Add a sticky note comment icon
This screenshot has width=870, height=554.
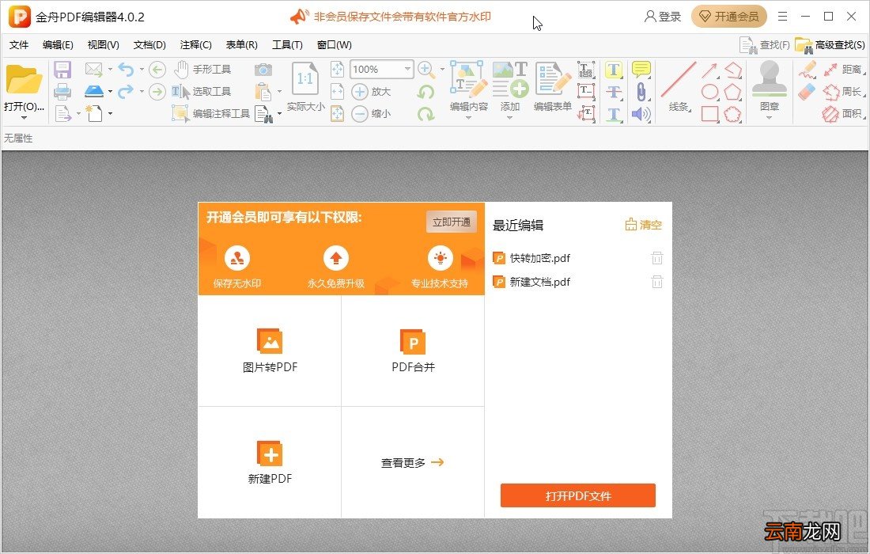641,70
